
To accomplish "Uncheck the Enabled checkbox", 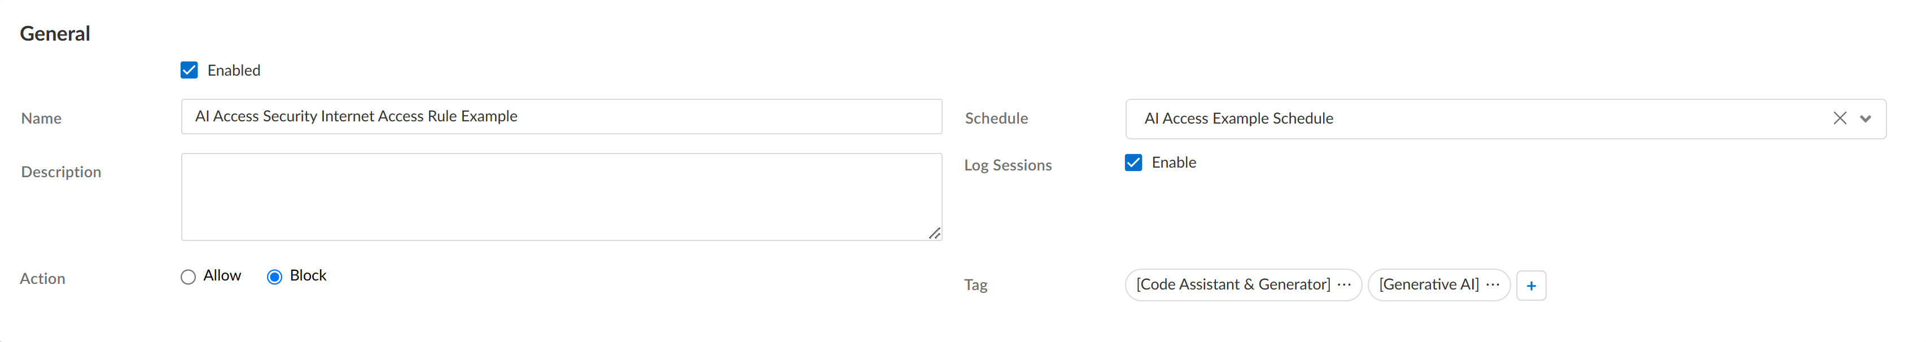I will click(x=189, y=70).
